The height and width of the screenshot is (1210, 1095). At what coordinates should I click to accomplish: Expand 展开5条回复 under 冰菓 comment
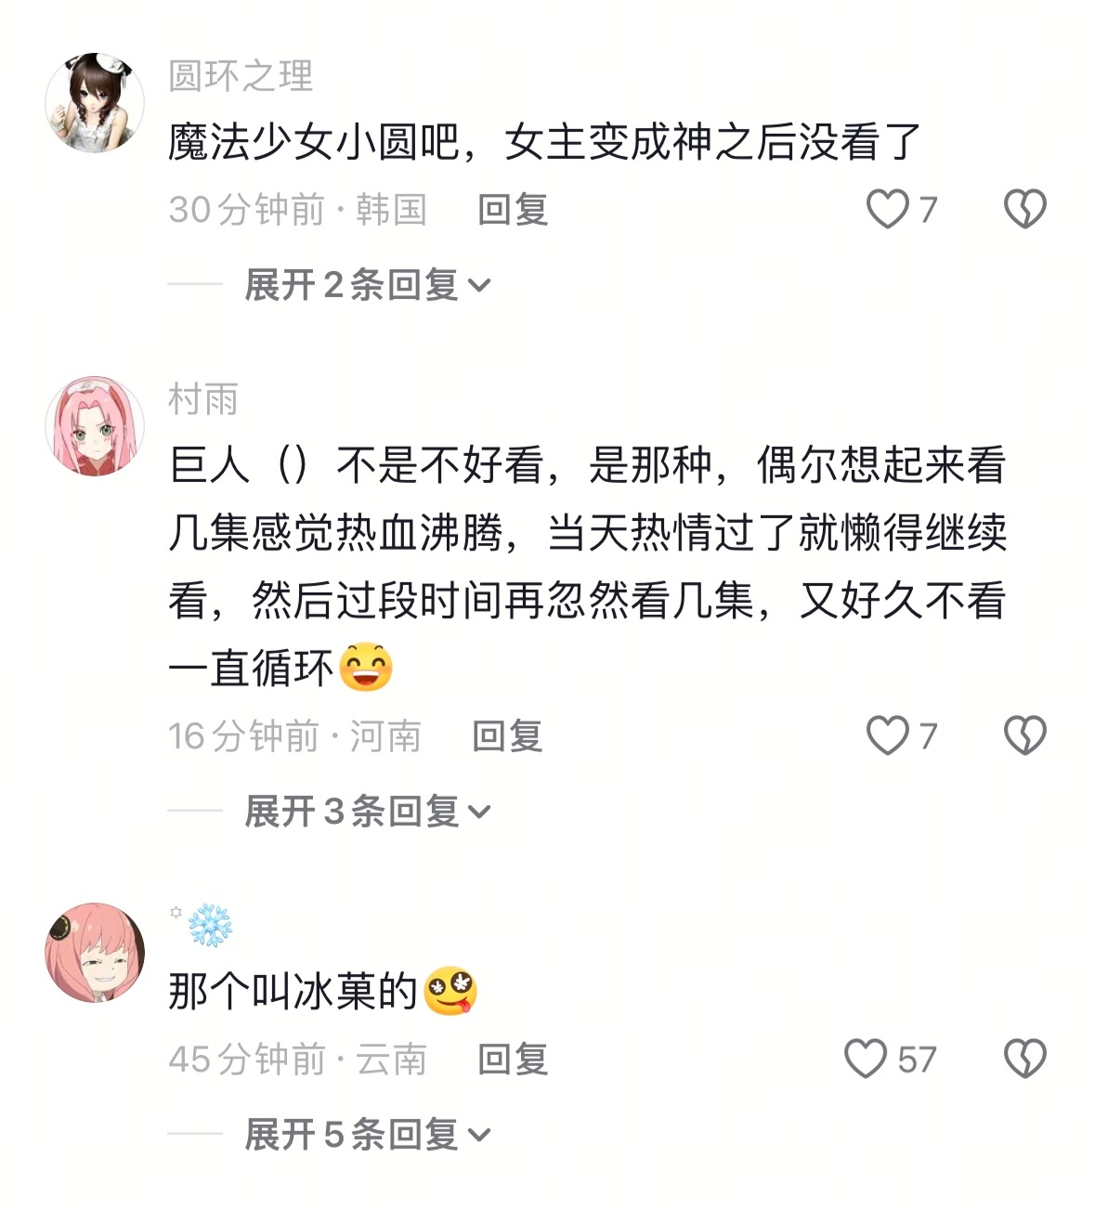coord(367,1134)
